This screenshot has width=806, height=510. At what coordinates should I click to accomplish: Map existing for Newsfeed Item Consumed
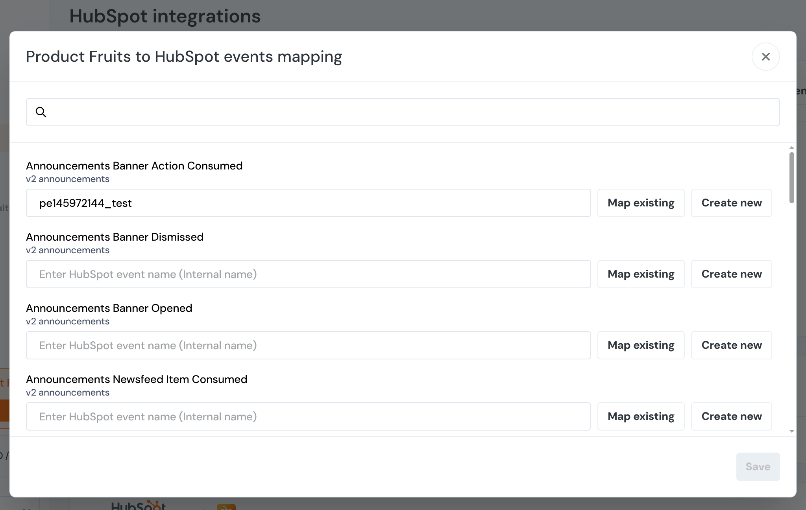tap(641, 416)
